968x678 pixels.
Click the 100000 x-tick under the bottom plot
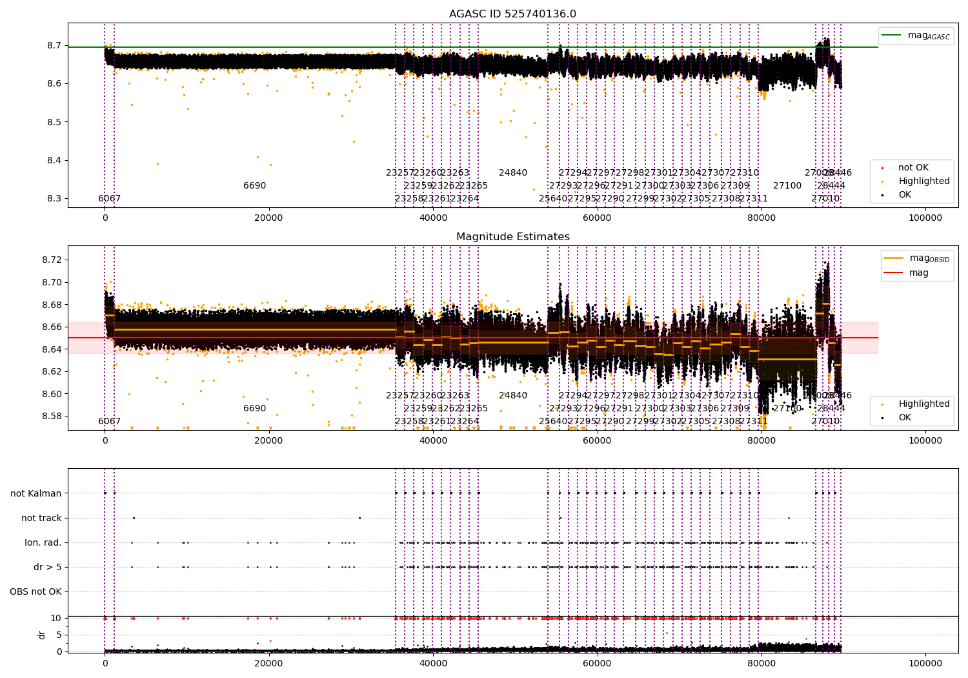pos(925,663)
